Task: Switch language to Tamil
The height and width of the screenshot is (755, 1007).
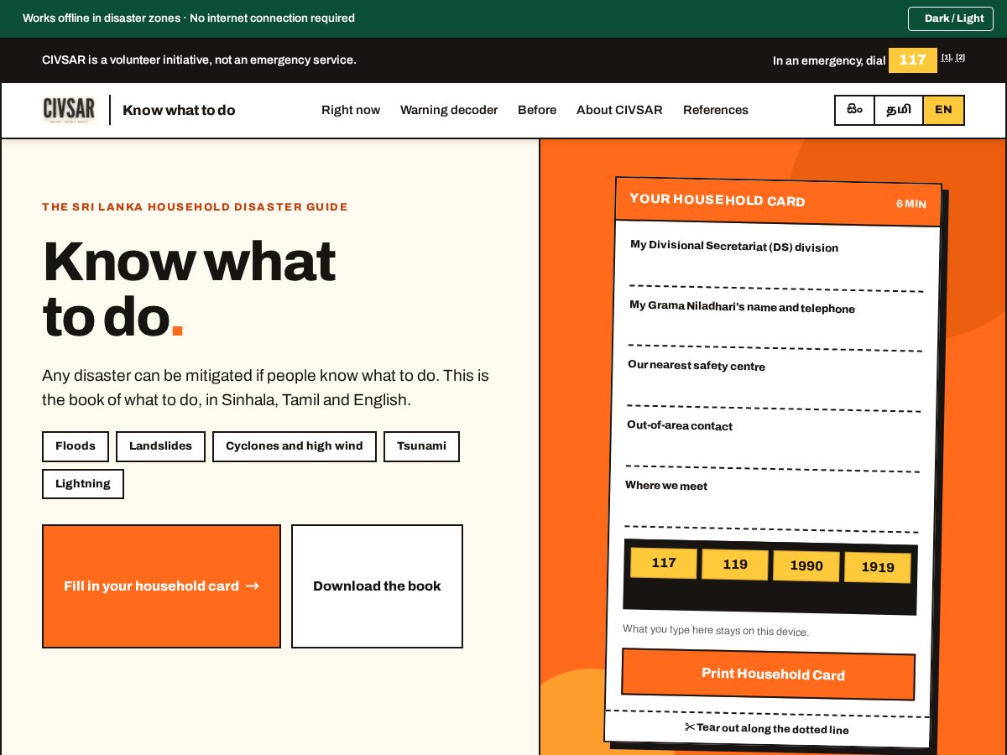Action: (x=899, y=110)
